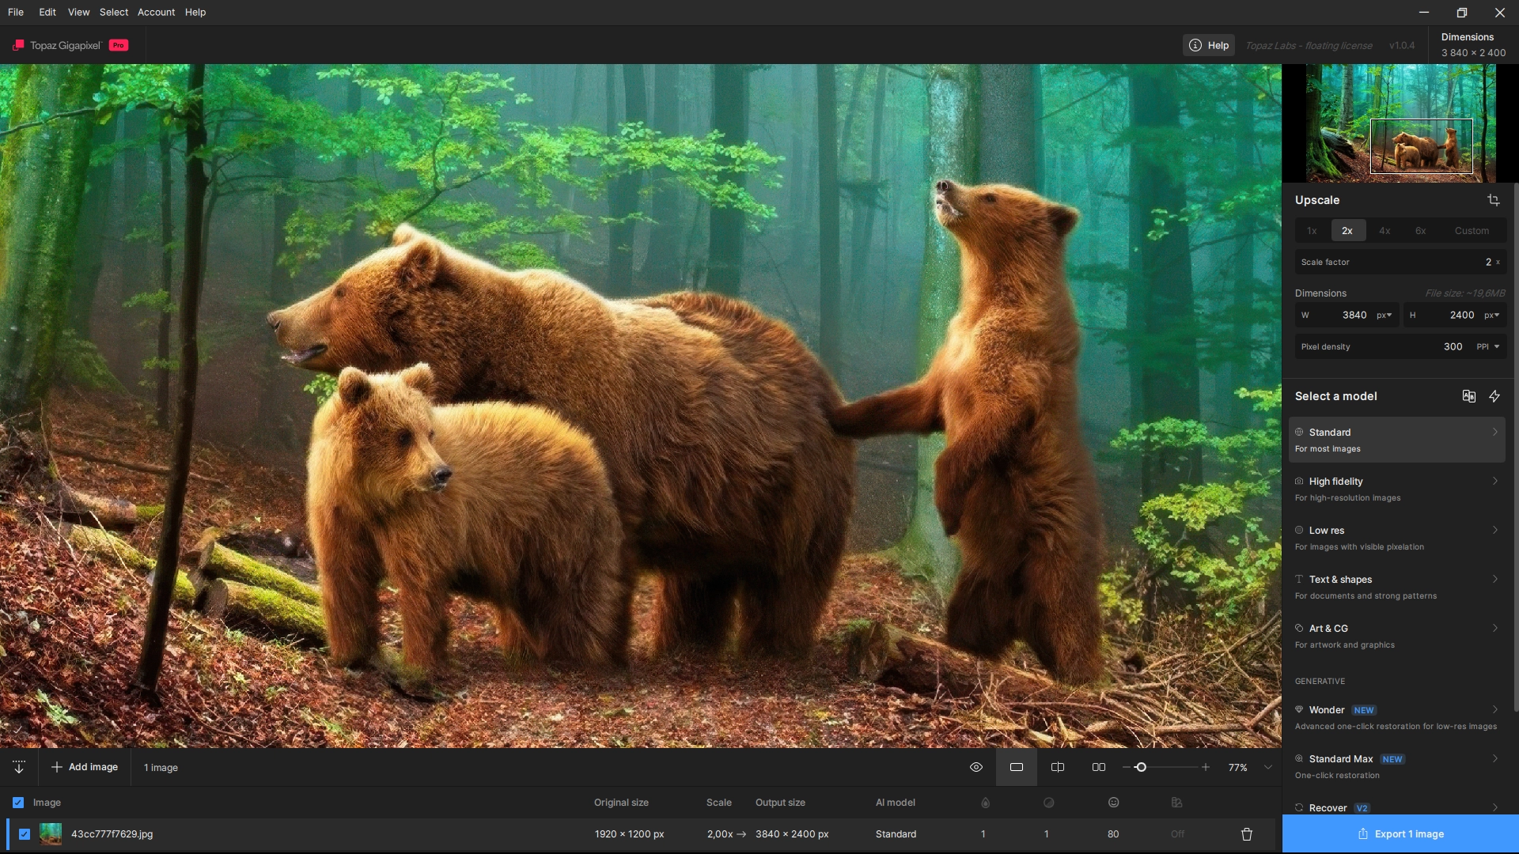Open the Account menu
1519x854 pixels.
click(x=156, y=12)
